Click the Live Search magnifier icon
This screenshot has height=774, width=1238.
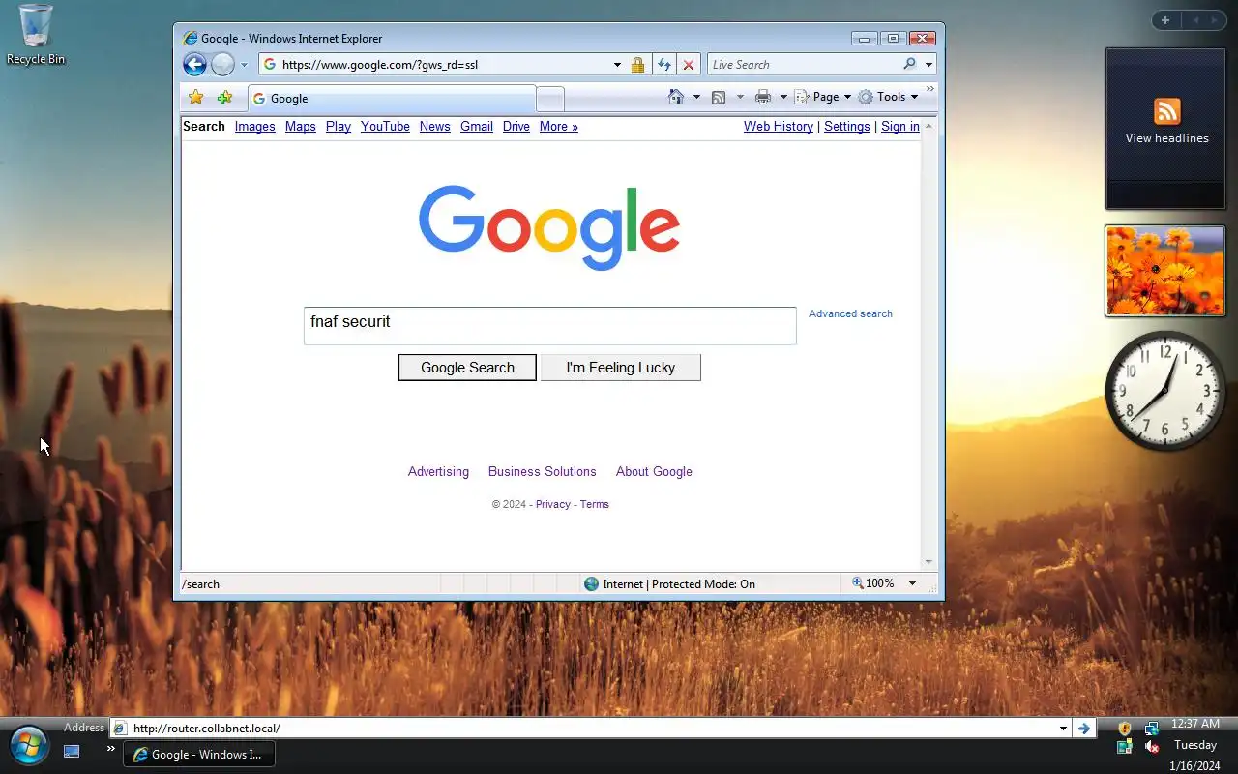[909, 64]
